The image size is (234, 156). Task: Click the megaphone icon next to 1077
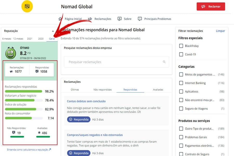pos(11,71)
